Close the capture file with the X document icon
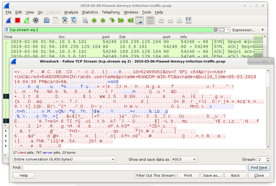The width and height of the screenshot is (276, 186). (x=65, y=20)
